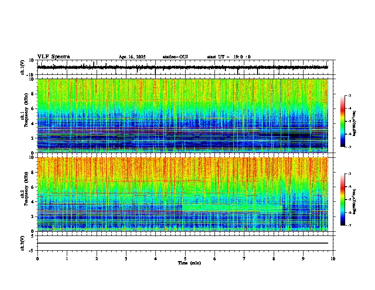Viewport: 375px width, 290px height.
Task: Click the "ch.3(V)" axis label
Action: click(23, 243)
